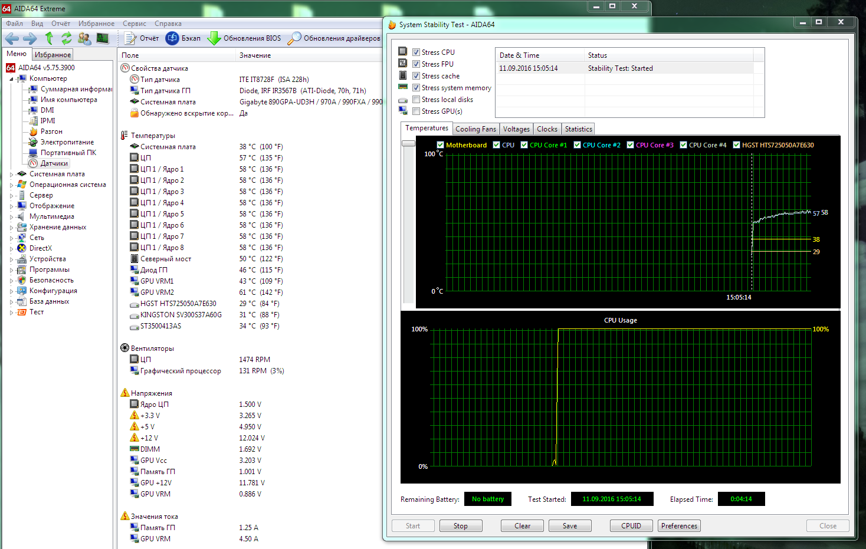866x549 pixels.
Task: Switch to the Cooling Fans tab
Action: (x=475, y=129)
